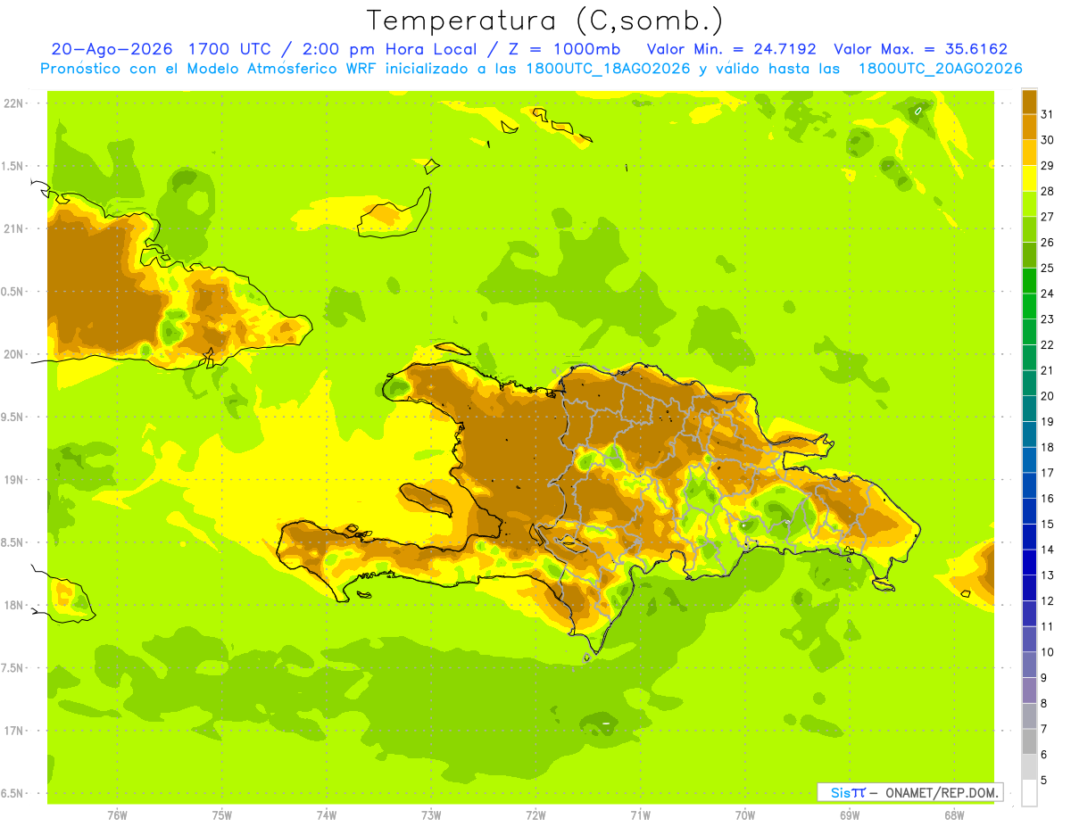Pick the blue swatch between 16 and 17

click(x=1029, y=485)
